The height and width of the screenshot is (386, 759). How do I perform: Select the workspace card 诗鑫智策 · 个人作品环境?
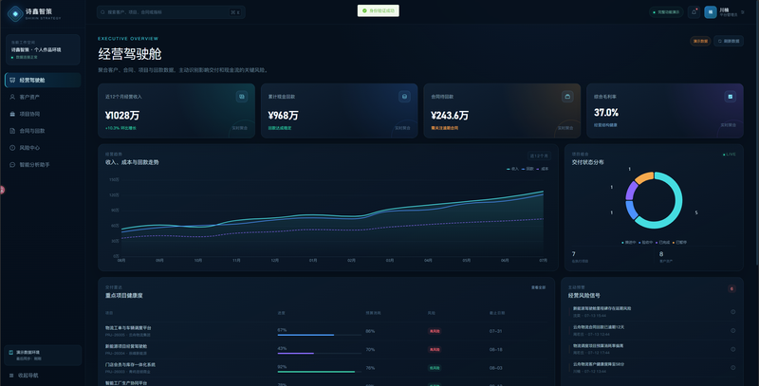point(43,49)
